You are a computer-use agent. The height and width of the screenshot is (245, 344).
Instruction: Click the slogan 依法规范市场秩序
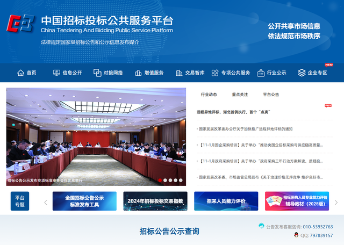tap(294, 36)
